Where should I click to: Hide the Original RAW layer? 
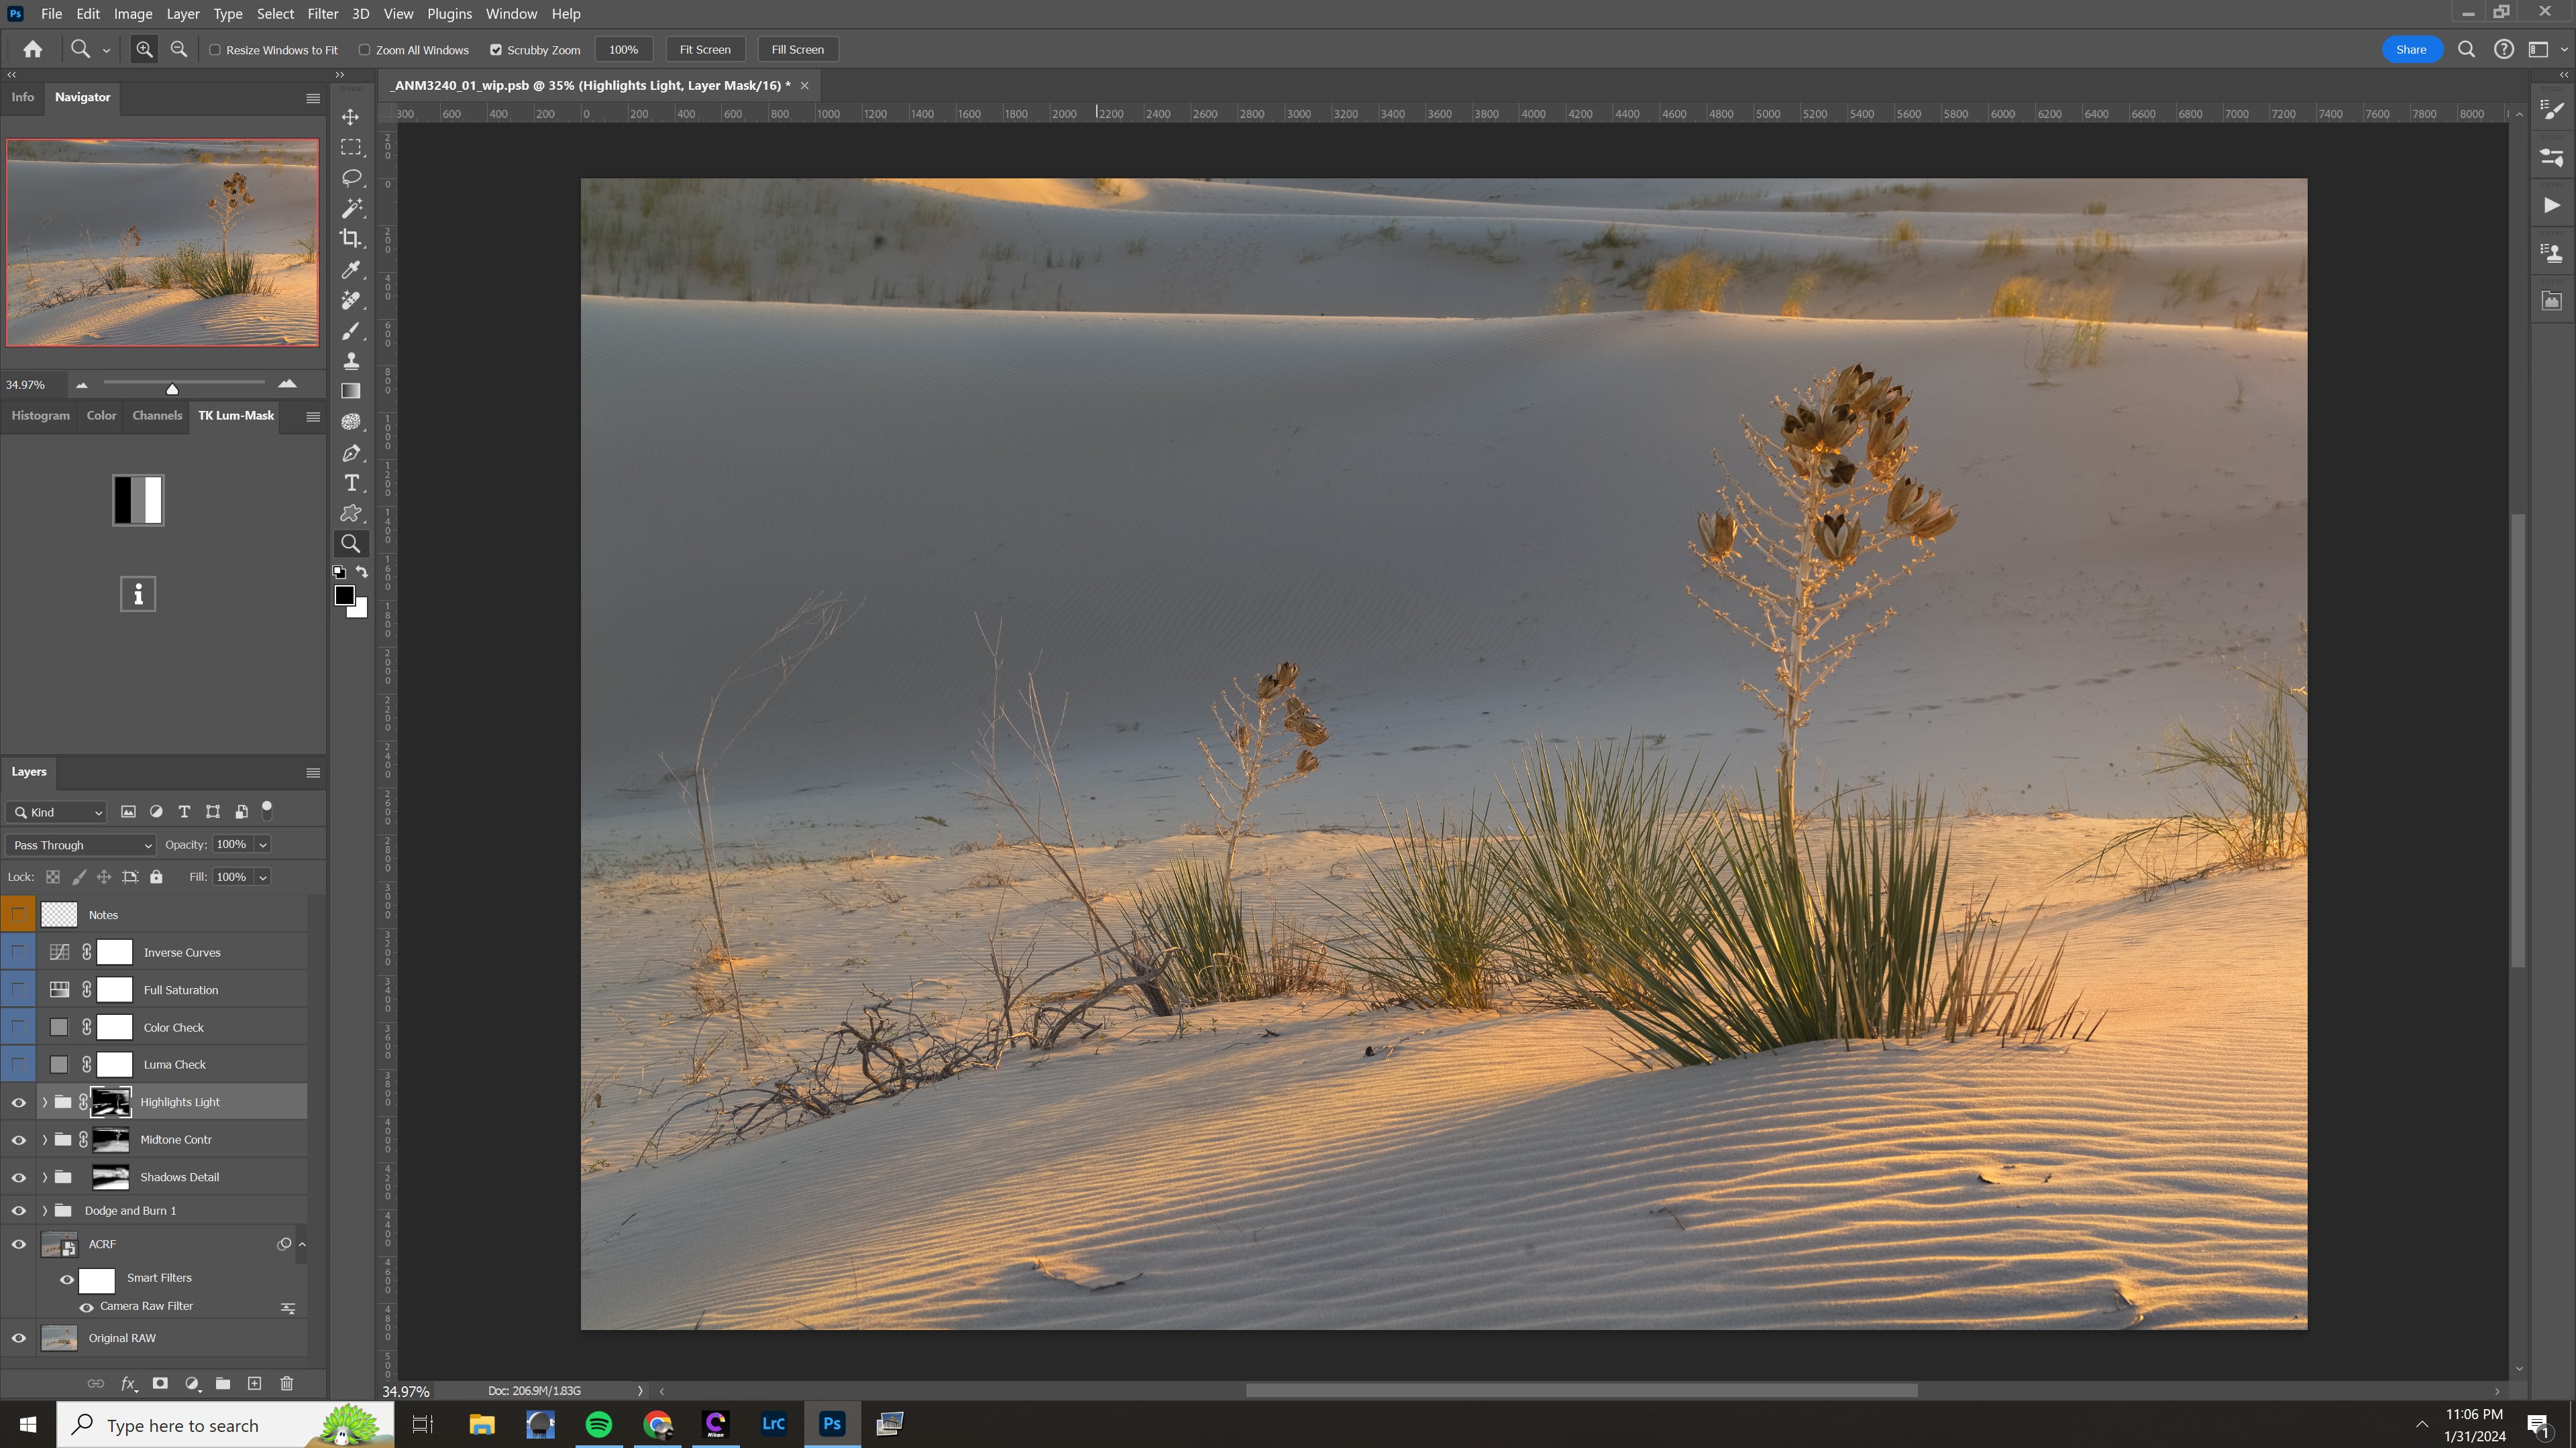click(x=18, y=1338)
